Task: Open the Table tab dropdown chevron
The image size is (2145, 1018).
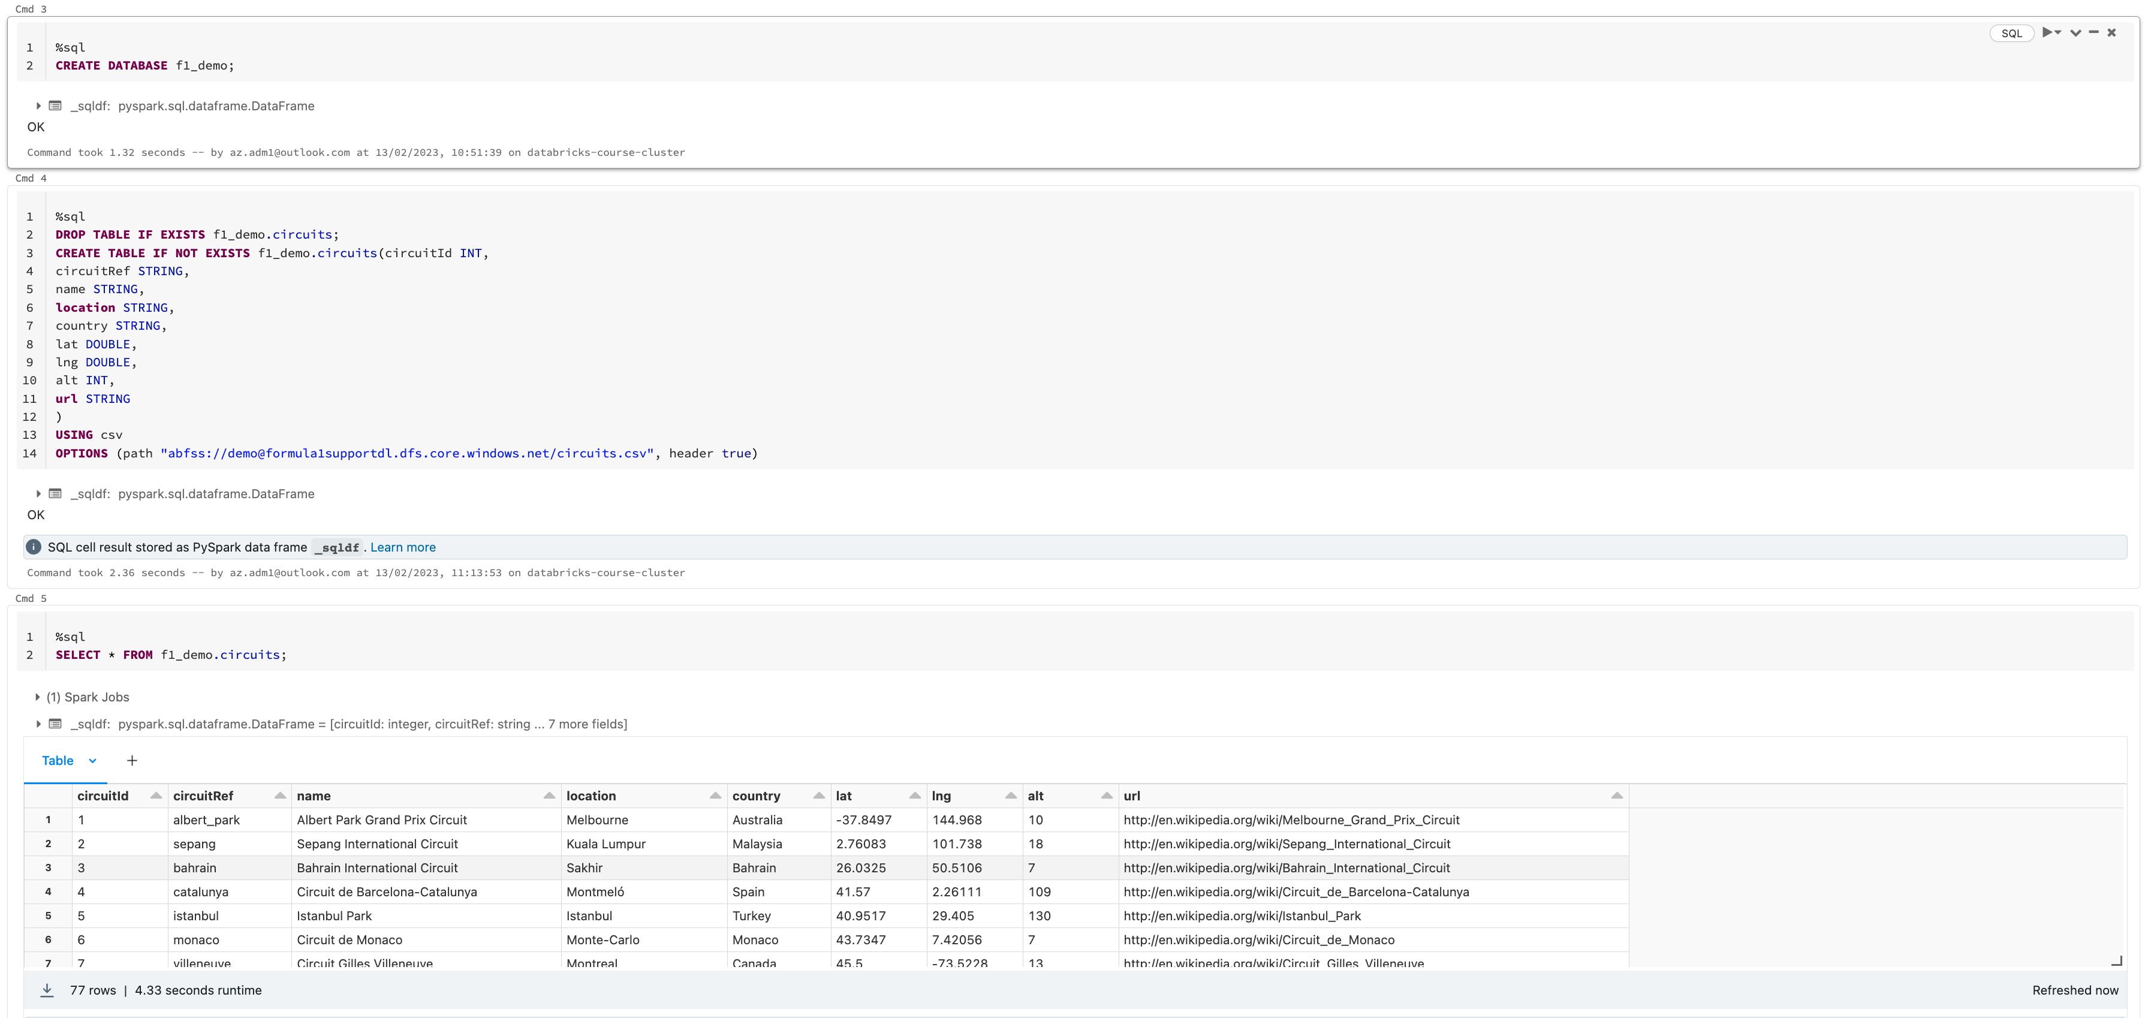Action: click(x=92, y=761)
